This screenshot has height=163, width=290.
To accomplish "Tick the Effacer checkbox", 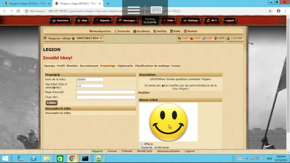I will tap(141, 144).
